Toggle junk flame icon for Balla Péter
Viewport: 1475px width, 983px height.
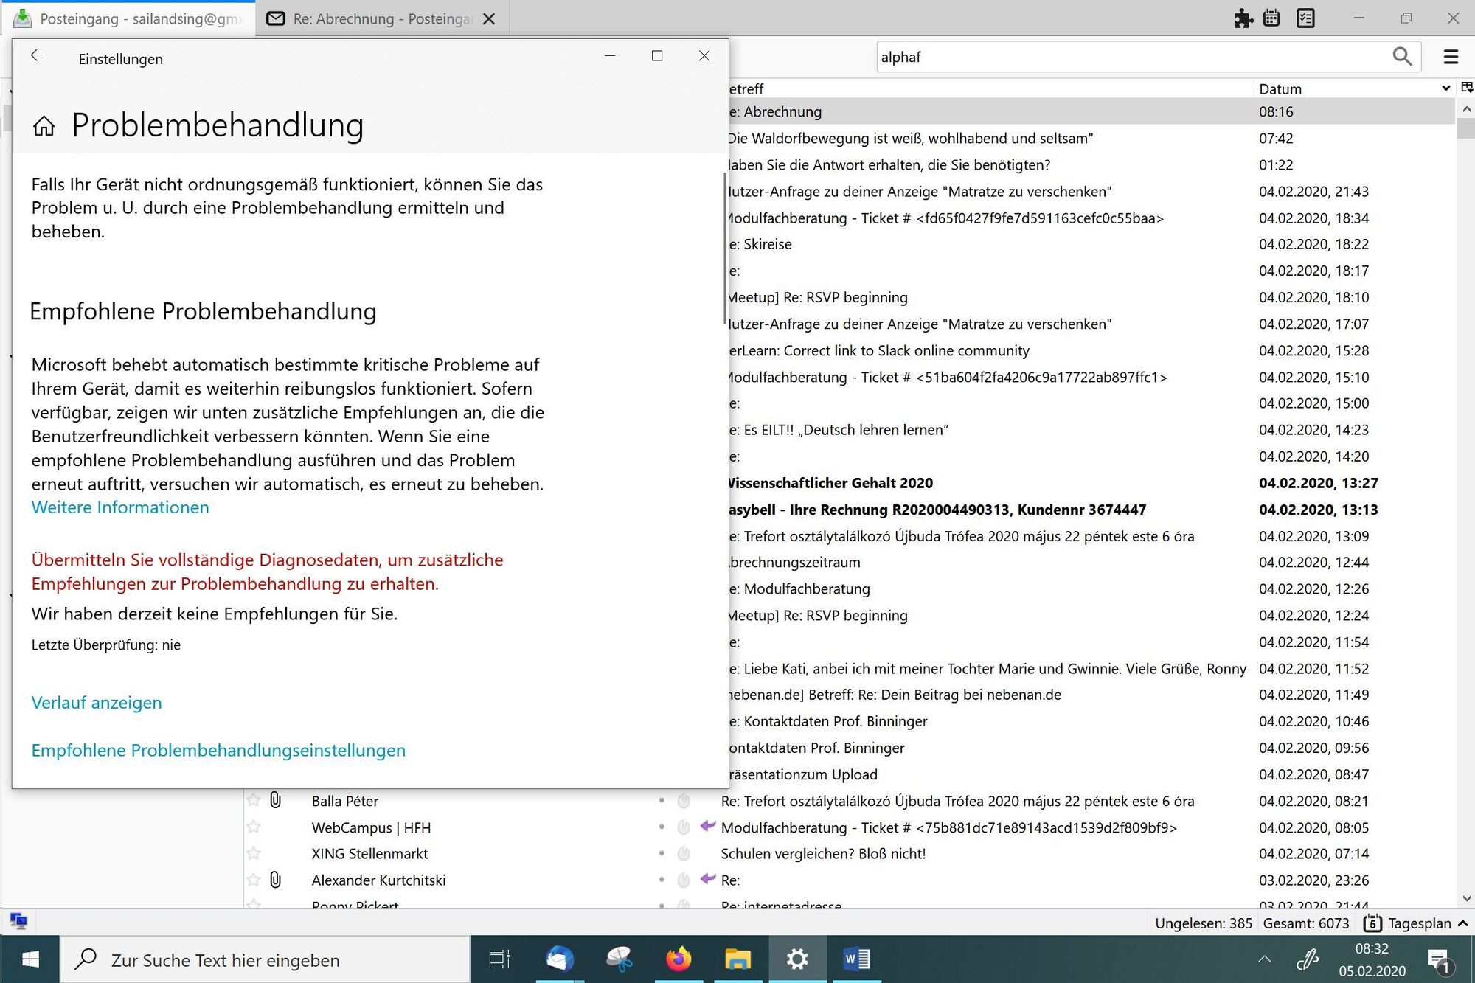pyautogui.click(x=684, y=800)
